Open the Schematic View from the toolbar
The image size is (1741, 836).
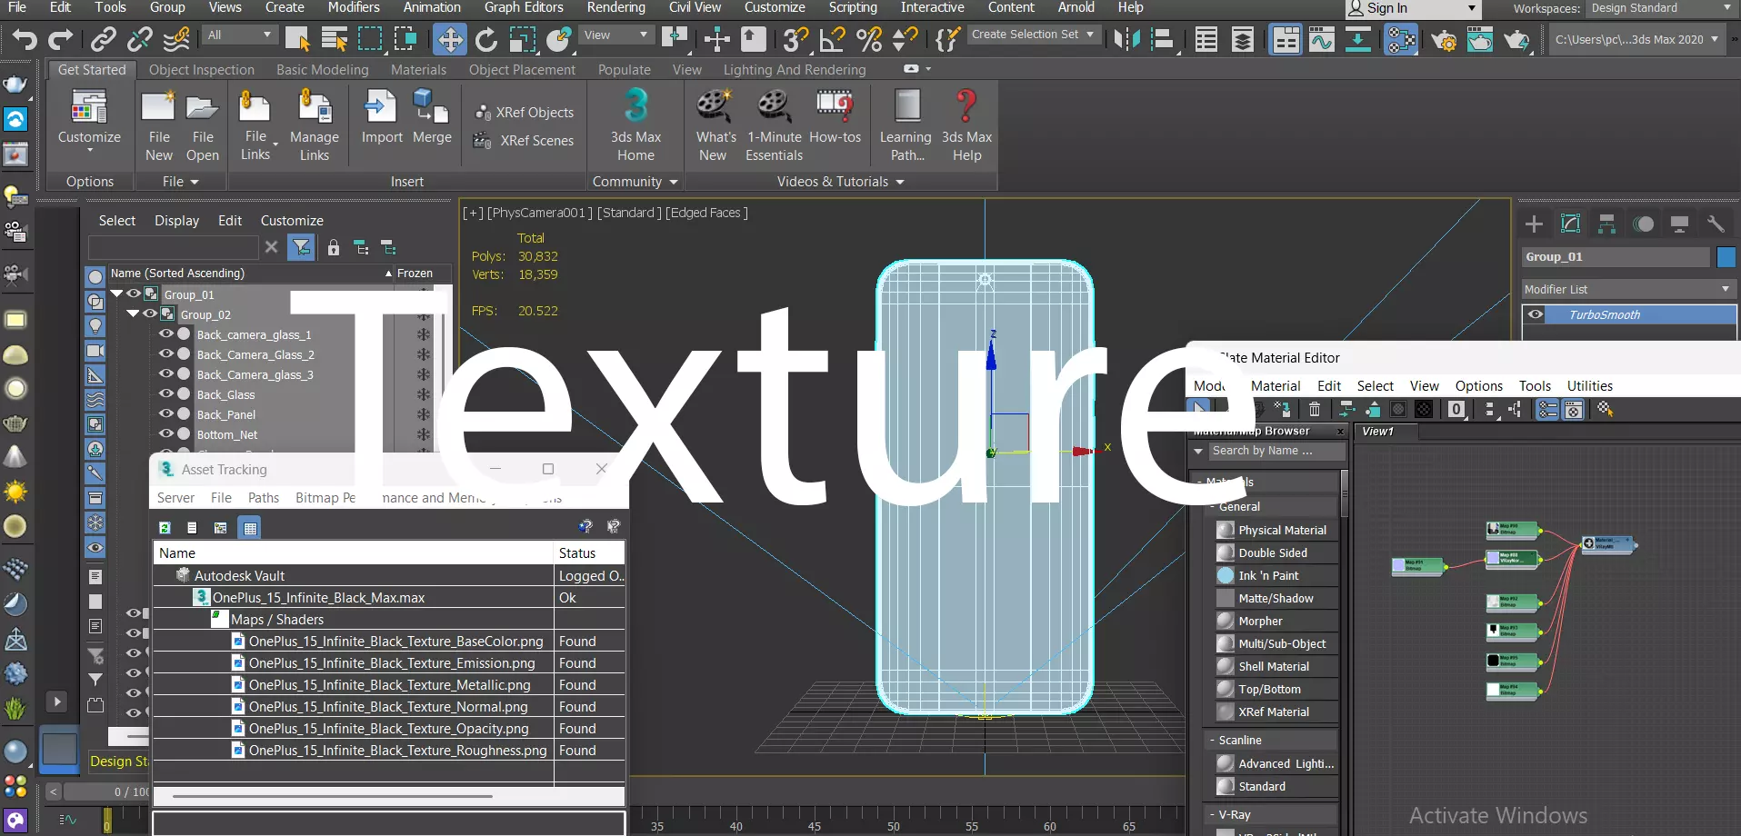(x=1401, y=39)
